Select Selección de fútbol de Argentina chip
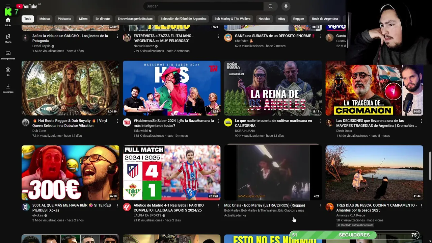 [183, 19]
